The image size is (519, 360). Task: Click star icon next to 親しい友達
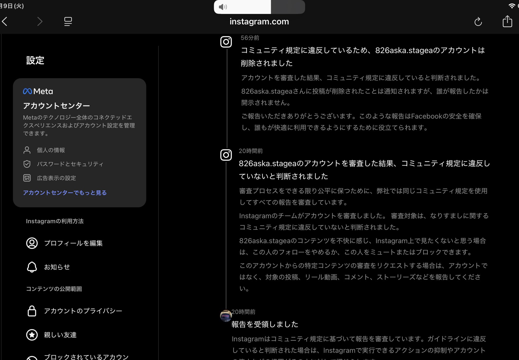[32, 335]
